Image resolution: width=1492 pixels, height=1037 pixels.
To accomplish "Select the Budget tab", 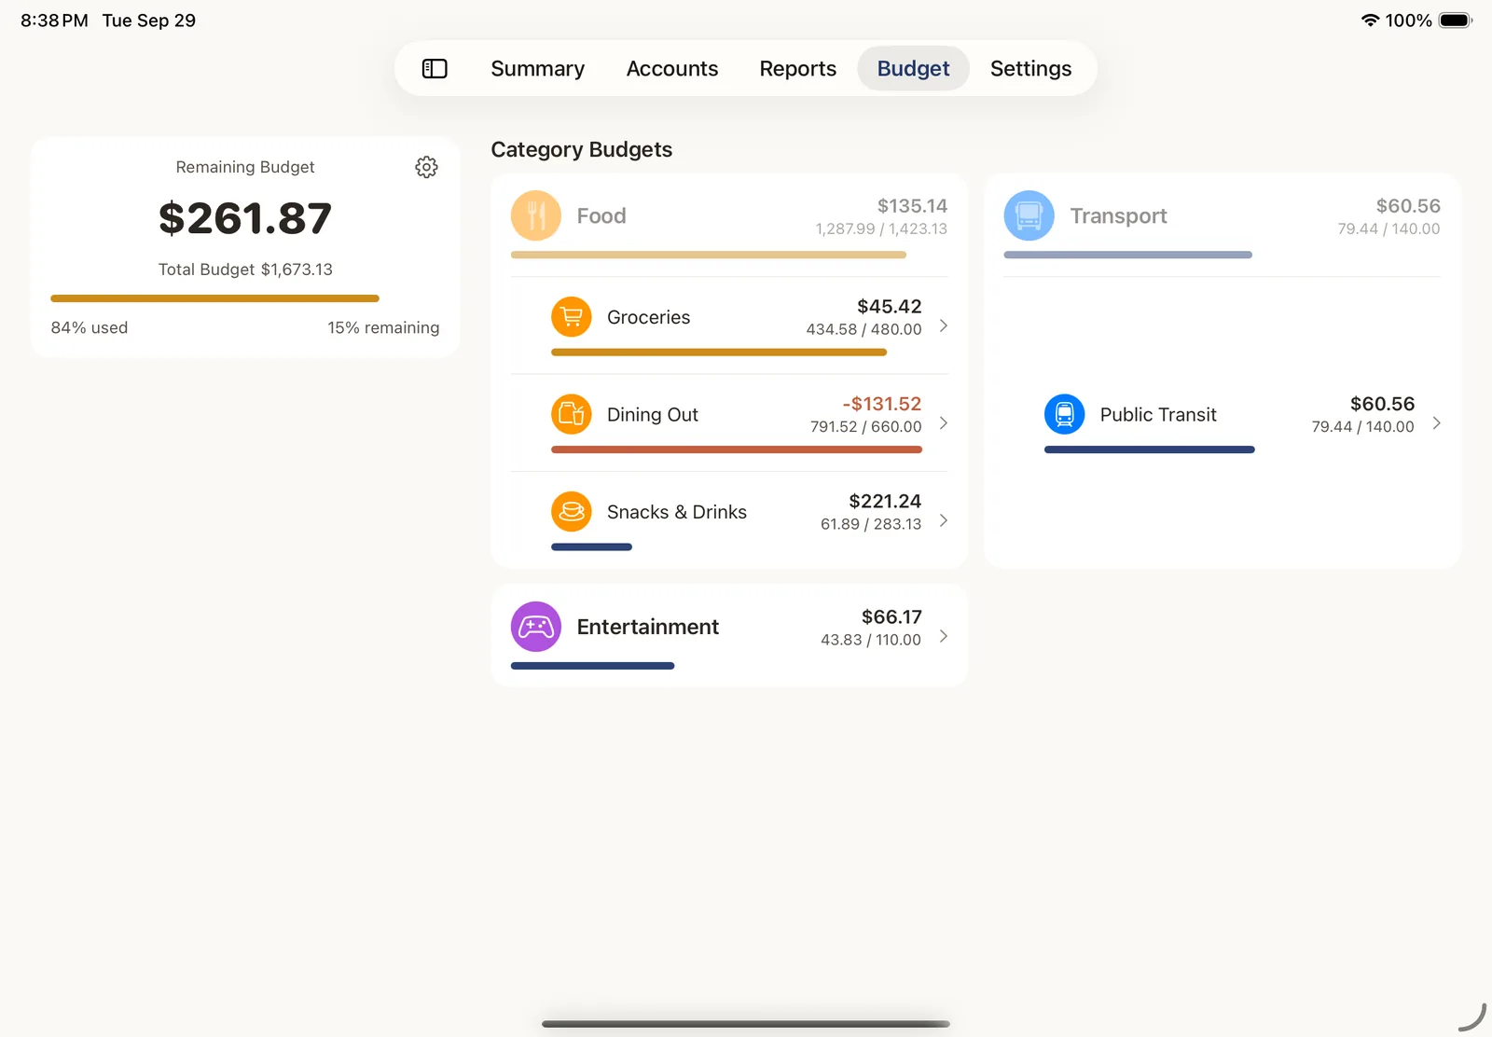I will (x=914, y=68).
